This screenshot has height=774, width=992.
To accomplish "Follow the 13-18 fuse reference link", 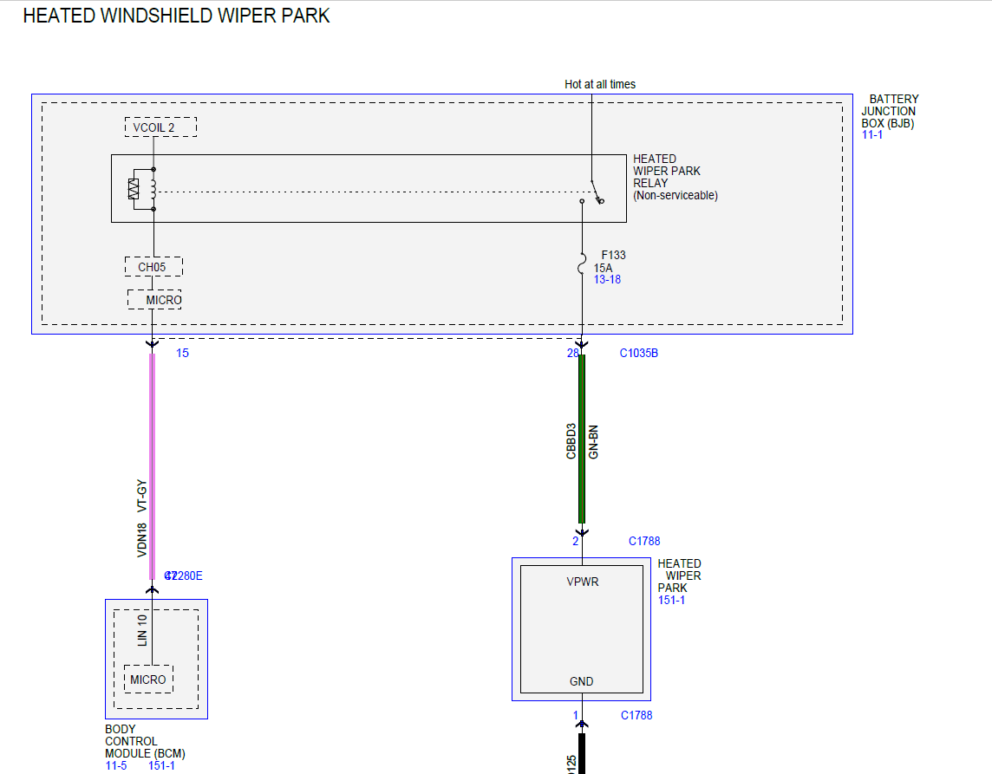I will tap(607, 279).
